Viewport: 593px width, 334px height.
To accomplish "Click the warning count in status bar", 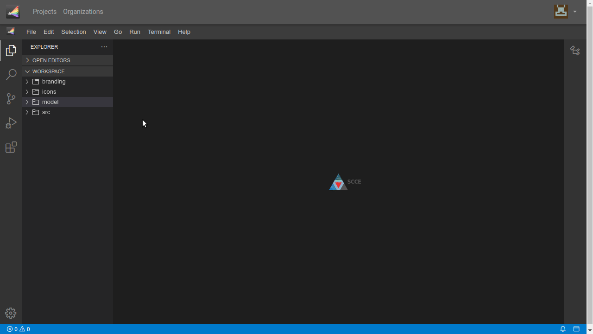I will coord(25,329).
